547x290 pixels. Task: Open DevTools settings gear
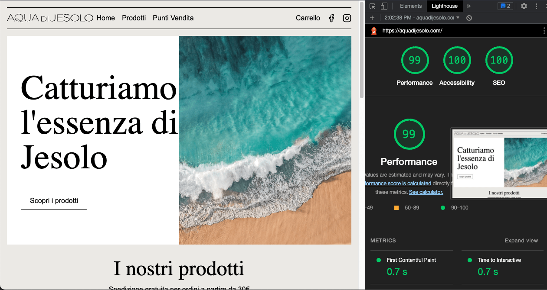[524, 6]
